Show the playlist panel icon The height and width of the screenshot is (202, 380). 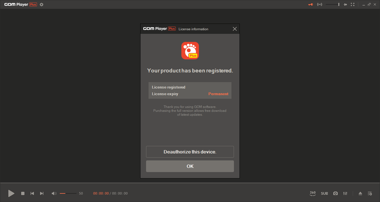pos(370,193)
